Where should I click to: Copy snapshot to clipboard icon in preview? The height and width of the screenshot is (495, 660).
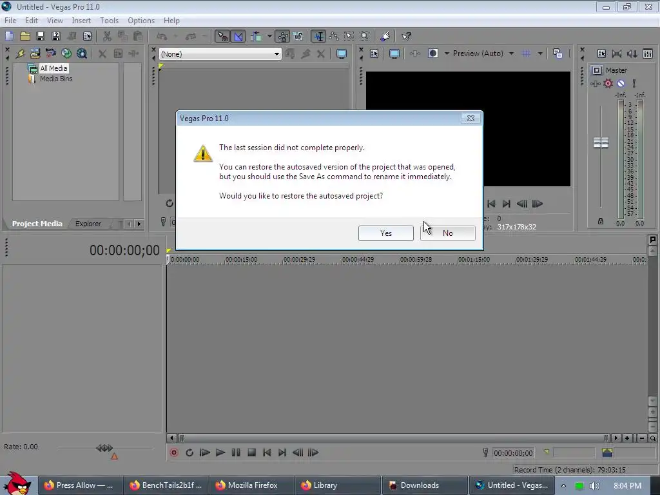[558, 53]
